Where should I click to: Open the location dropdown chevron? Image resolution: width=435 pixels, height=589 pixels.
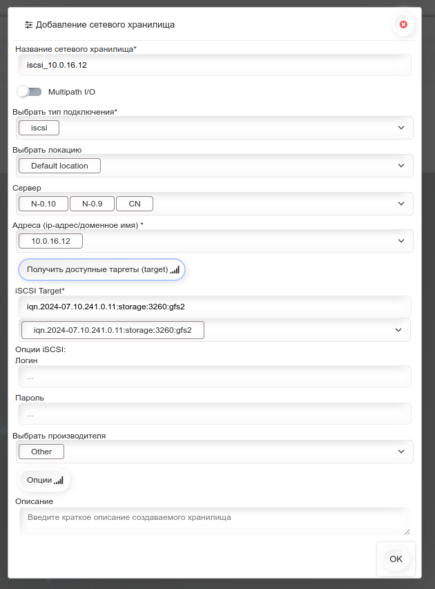click(401, 166)
